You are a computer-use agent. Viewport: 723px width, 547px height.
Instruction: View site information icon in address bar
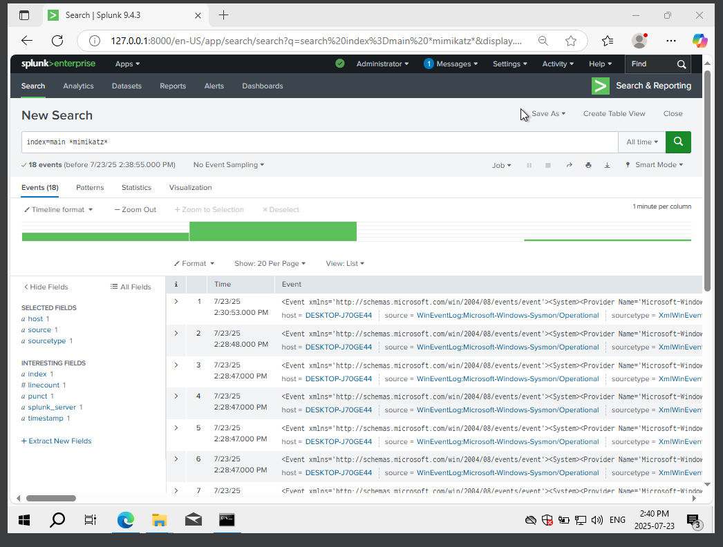tap(95, 41)
